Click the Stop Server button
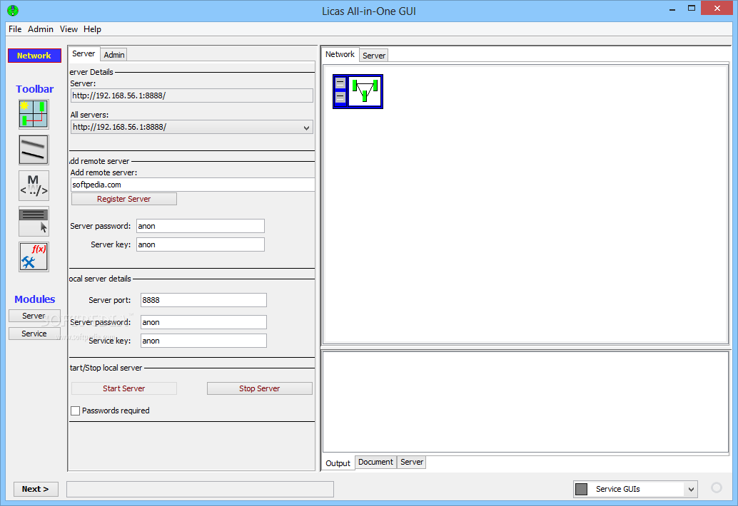Viewport: 738px width, 506px height. pos(260,388)
